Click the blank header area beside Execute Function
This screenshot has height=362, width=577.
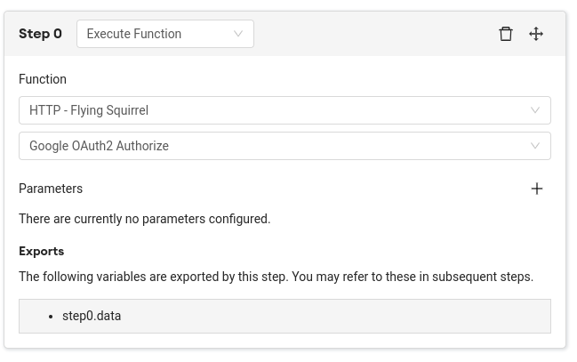tap(373, 34)
